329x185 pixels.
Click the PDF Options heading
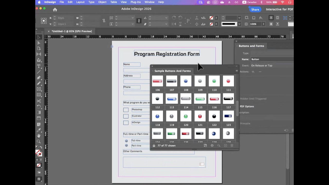(247, 106)
